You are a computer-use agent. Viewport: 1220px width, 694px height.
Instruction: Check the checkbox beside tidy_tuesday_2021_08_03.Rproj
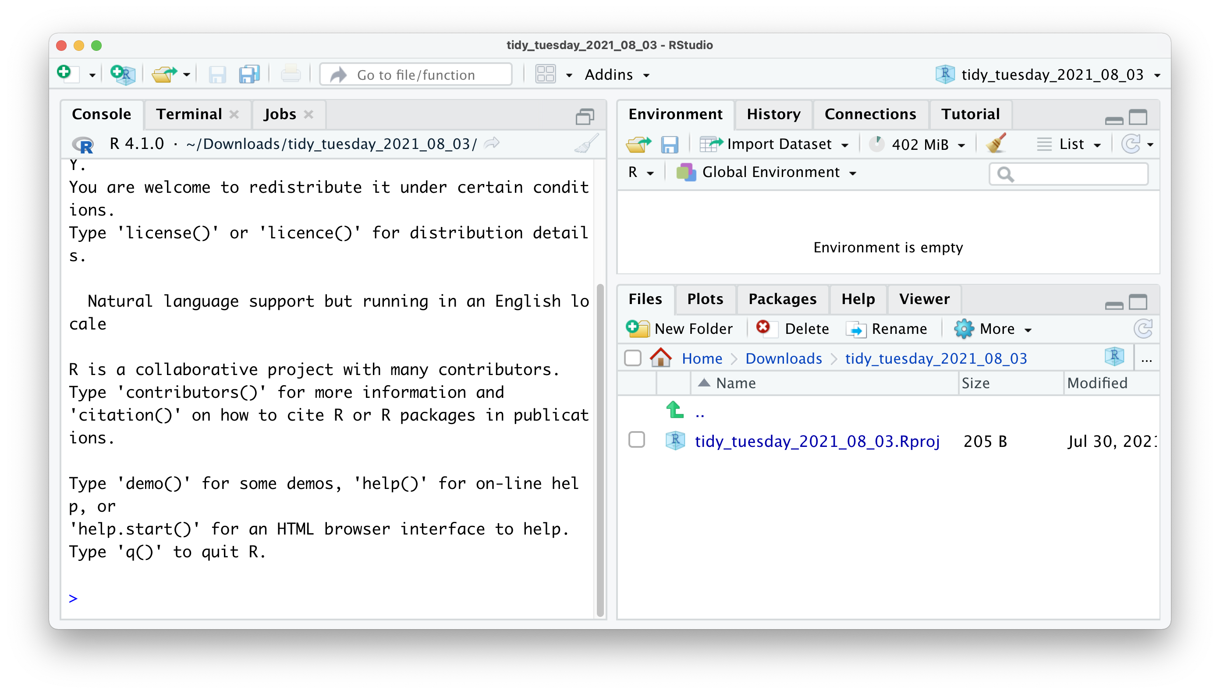pyautogui.click(x=636, y=441)
